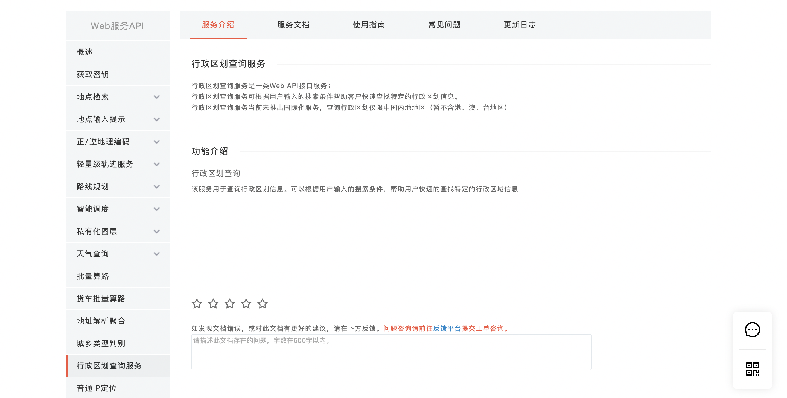The height and width of the screenshot is (398, 787).
Task: Open the 使用指南 tab
Action: tap(369, 25)
